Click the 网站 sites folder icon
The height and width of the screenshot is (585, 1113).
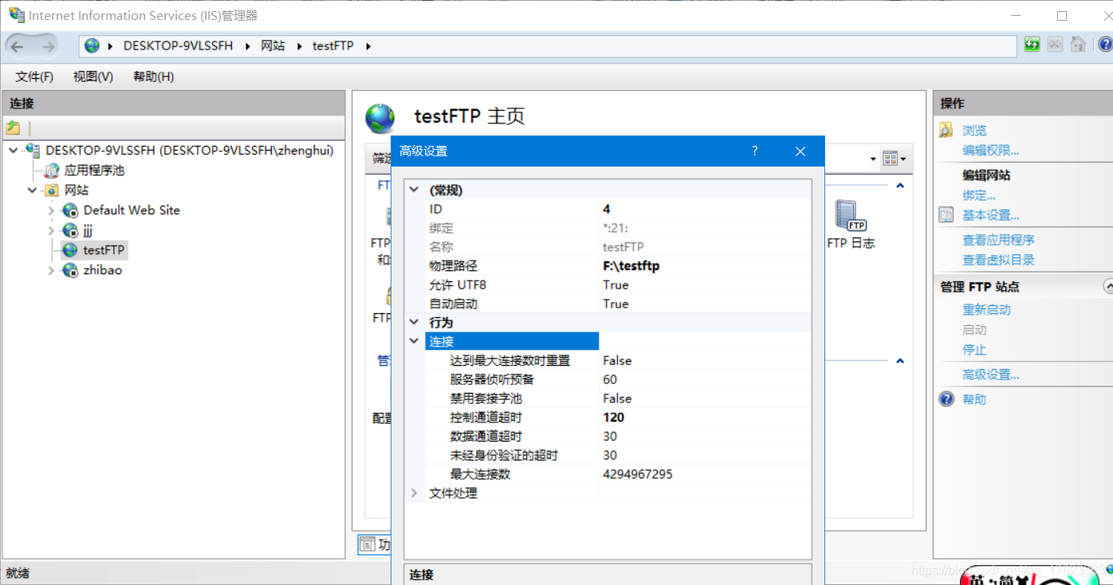pos(52,190)
